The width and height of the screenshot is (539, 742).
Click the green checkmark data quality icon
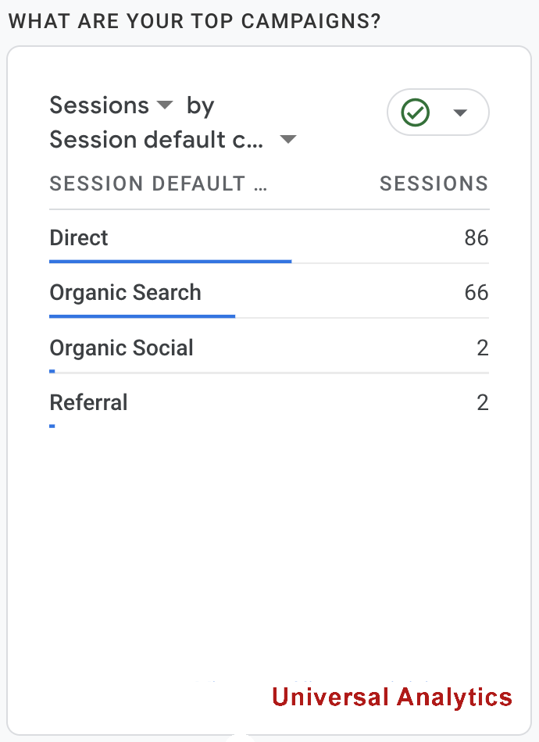(x=415, y=112)
